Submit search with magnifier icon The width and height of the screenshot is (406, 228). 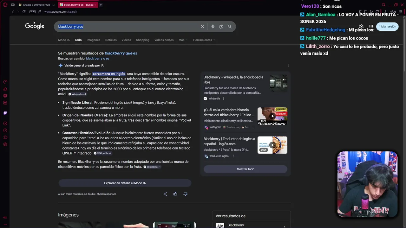[230, 27]
